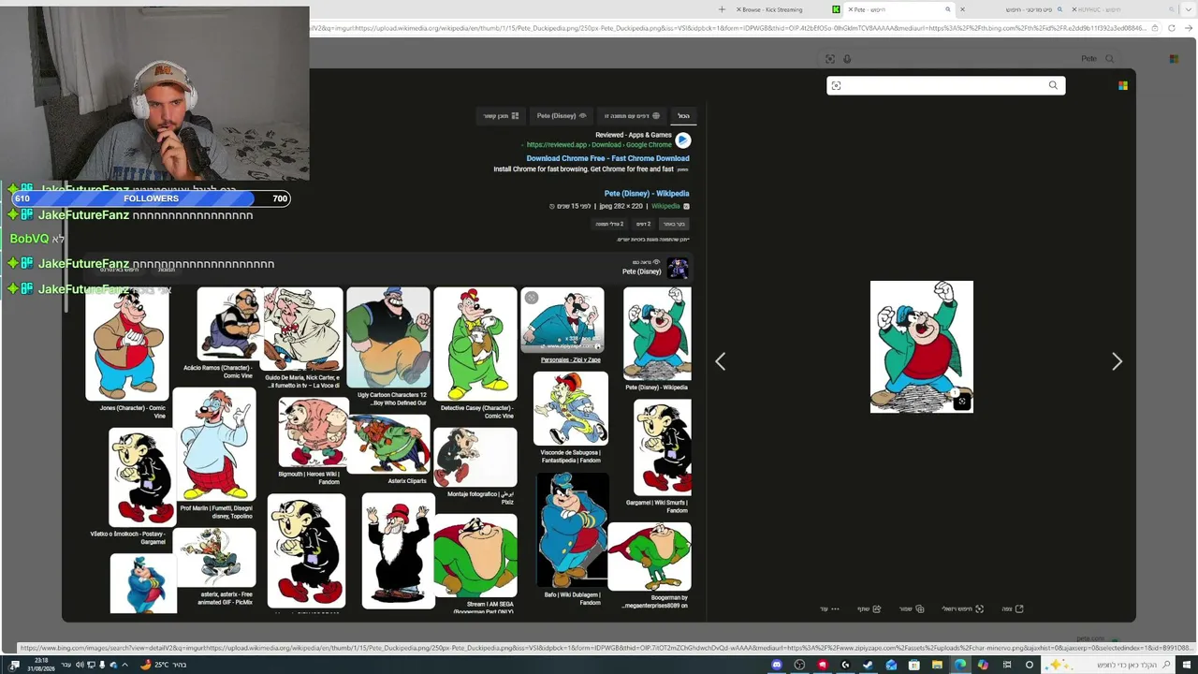The height and width of the screenshot is (674, 1198).
Task: Open the visual search camera icon in search box
Action: point(837,86)
